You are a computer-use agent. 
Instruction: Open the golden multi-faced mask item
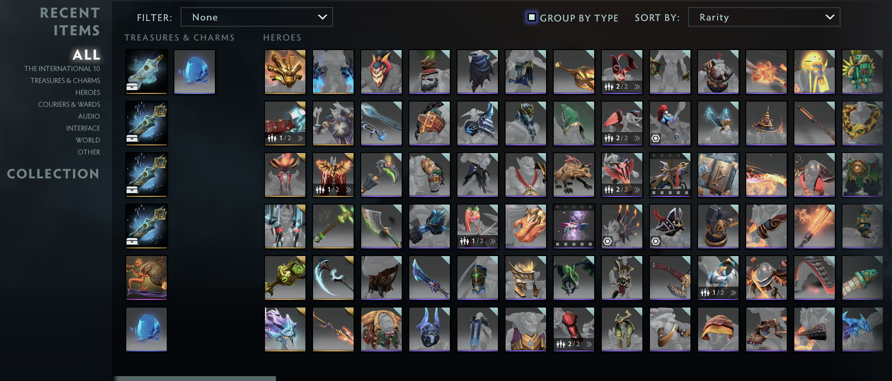pos(285,72)
